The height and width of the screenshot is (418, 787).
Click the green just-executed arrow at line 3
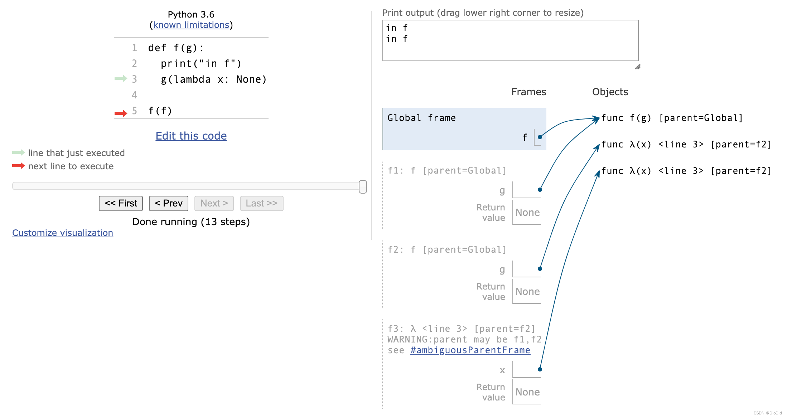[x=121, y=78]
